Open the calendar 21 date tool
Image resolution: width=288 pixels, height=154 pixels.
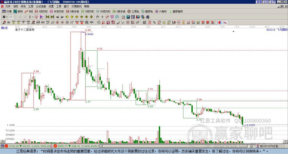pyautogui.click(x=123, y=17)
